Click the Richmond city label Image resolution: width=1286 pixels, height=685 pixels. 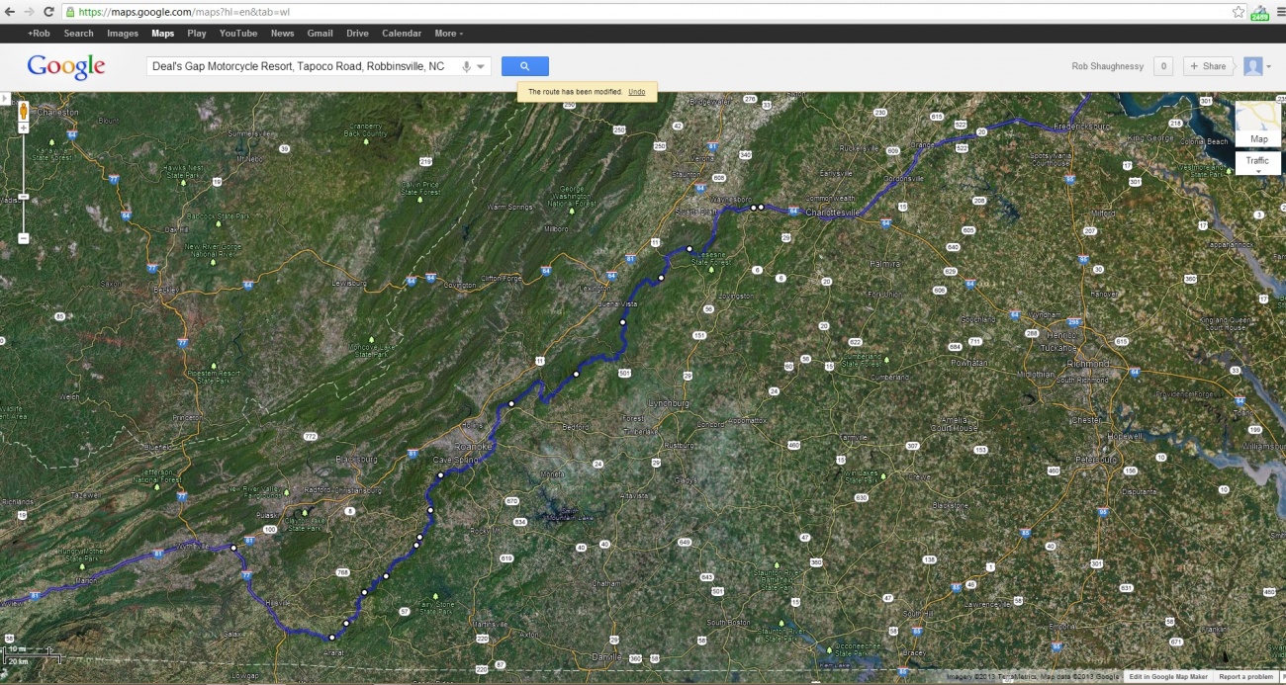1090,364
